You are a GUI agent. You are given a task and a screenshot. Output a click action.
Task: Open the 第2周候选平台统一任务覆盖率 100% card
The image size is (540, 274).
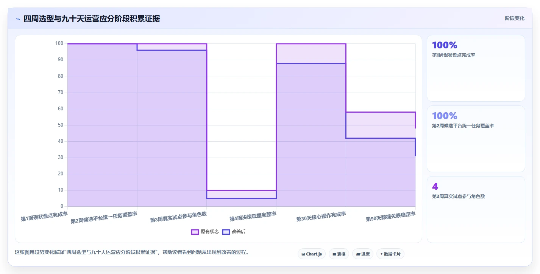click(x=476, y=139)
